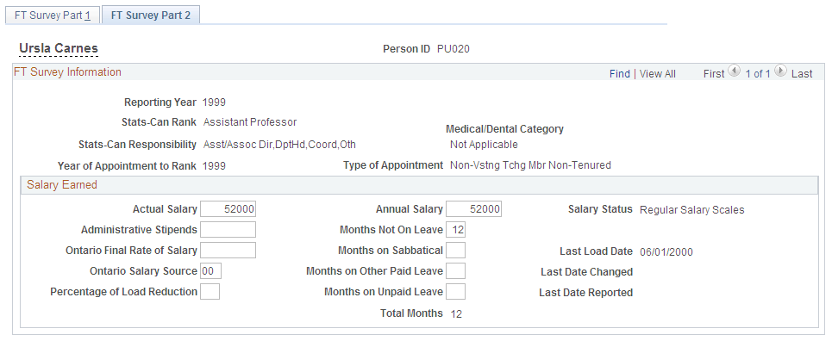Switch to FT Survey Part 1 tab
The width and height of the screenshot is (832, 341).
pyautogui.click(x=53, y=15)
